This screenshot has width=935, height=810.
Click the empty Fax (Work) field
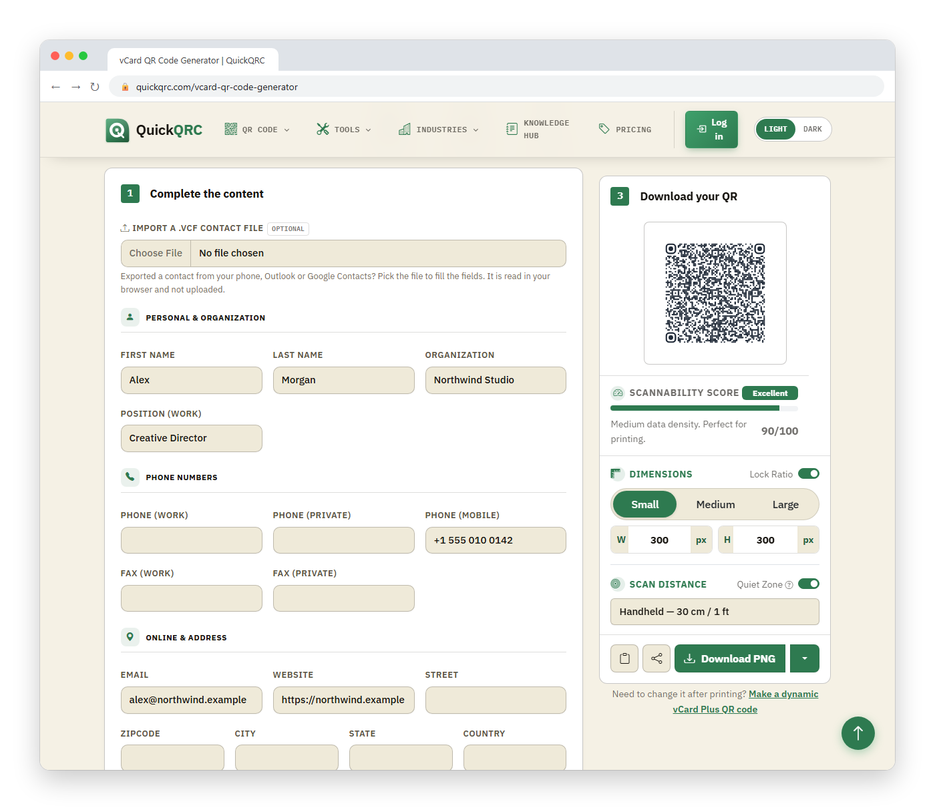(191, 598)
